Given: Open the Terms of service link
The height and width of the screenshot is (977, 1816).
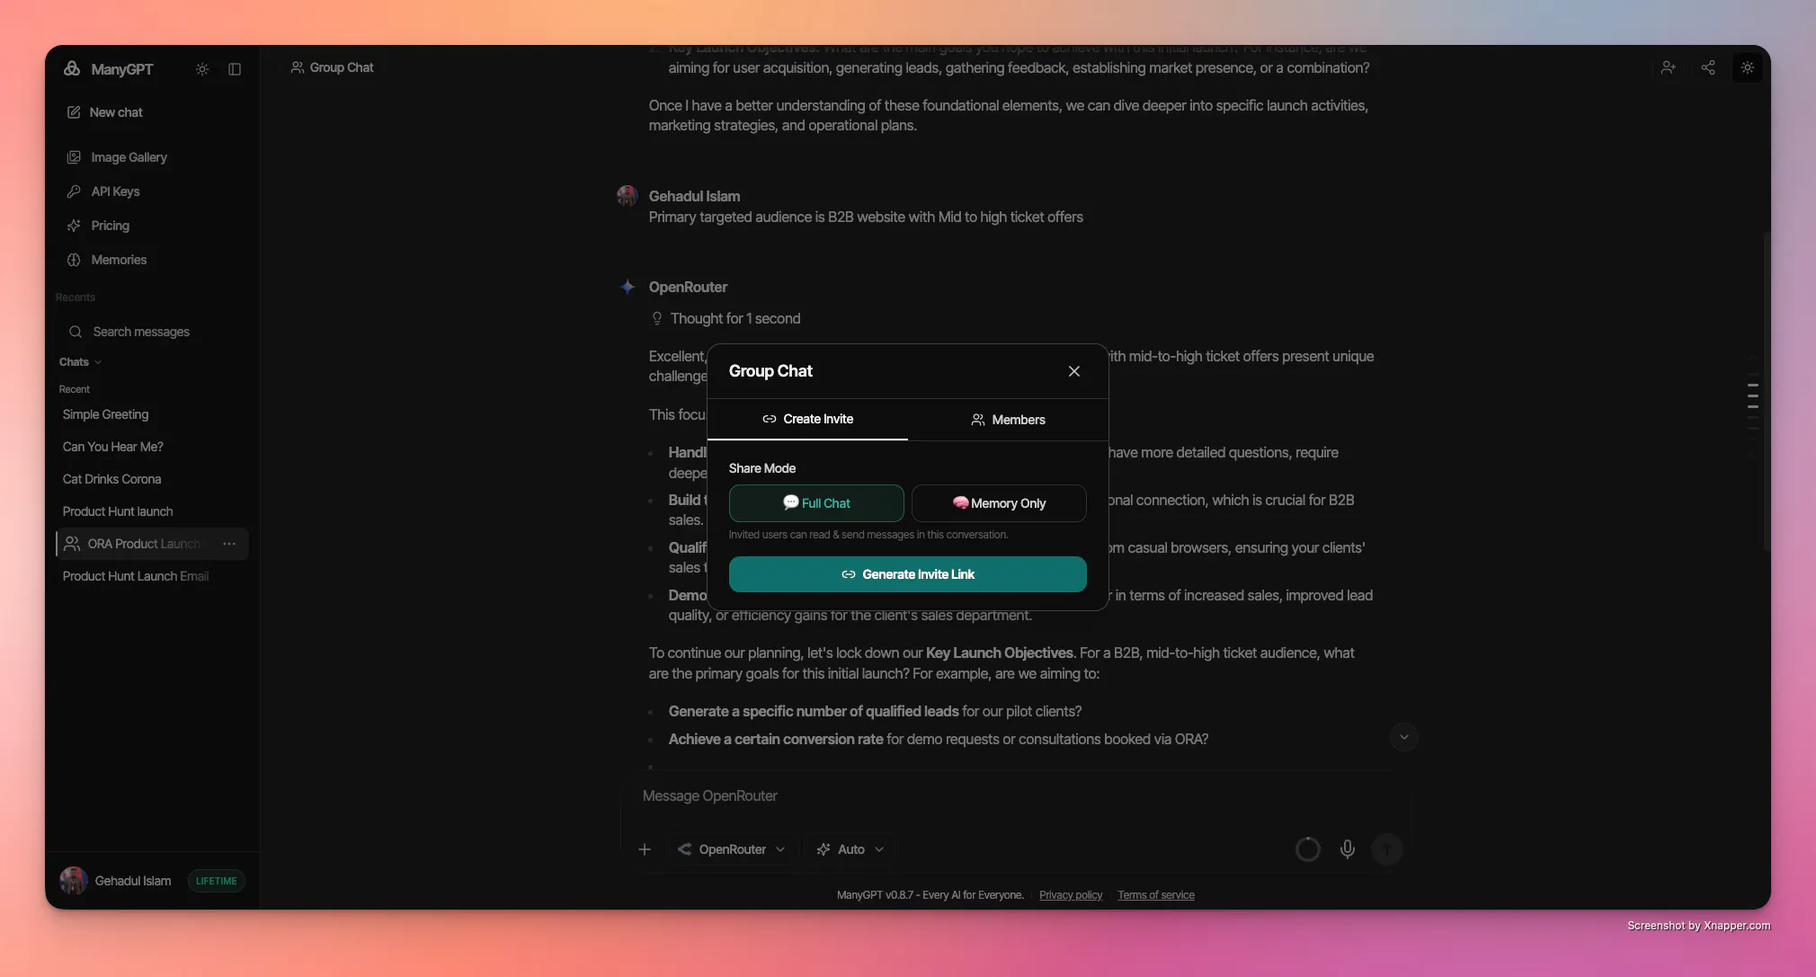Looking at the screenshot, I should point(1156,895).
